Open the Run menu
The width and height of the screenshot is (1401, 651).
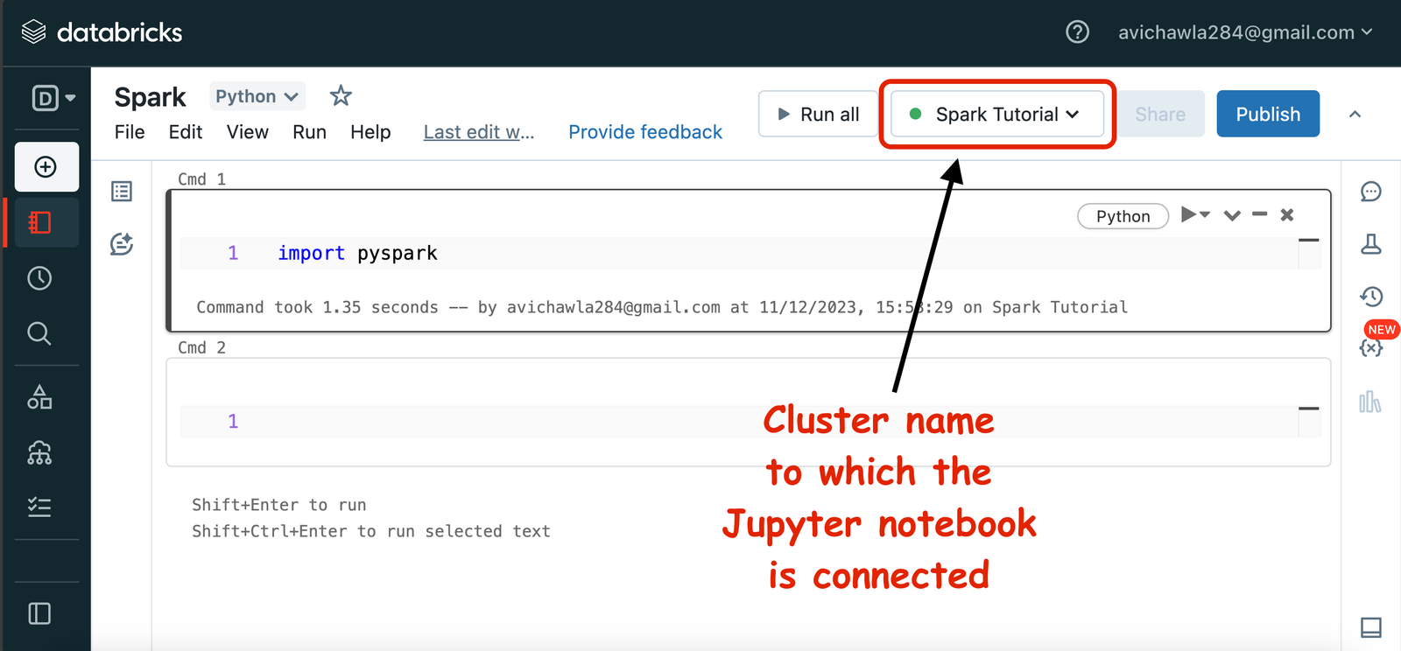(x=309, y=132)
